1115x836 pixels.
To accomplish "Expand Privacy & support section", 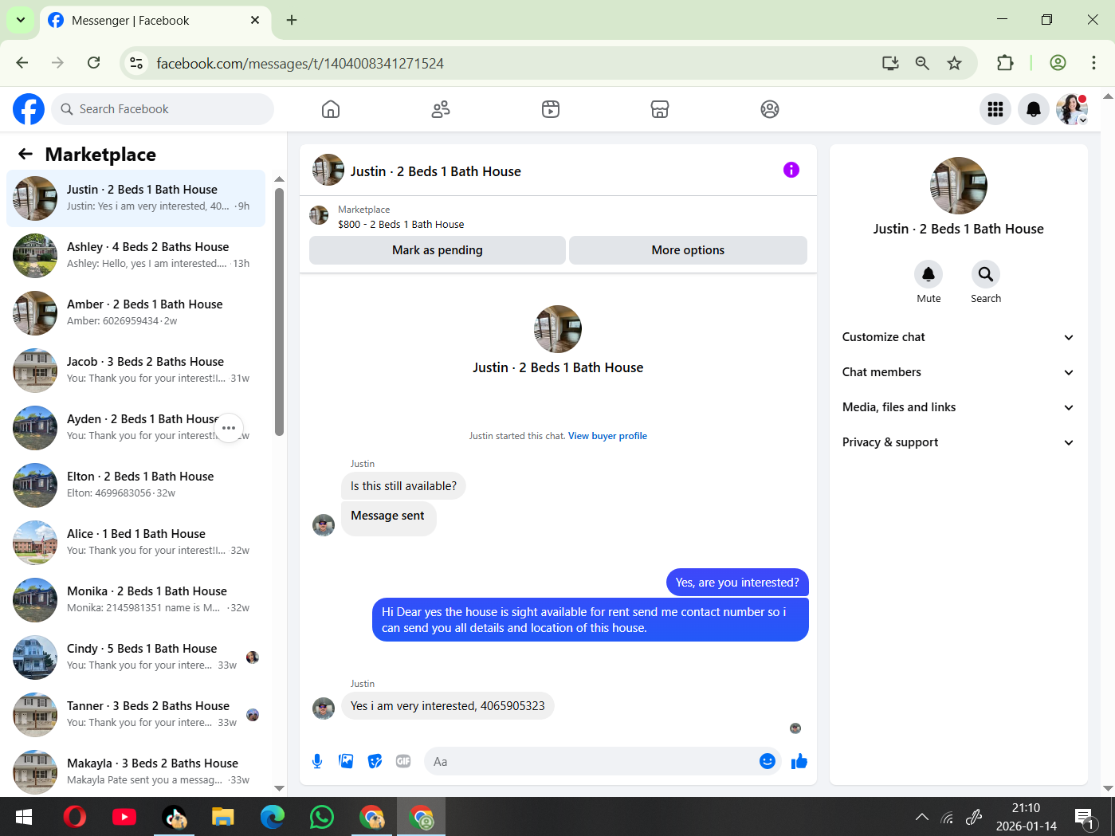I will coord(957,442).
